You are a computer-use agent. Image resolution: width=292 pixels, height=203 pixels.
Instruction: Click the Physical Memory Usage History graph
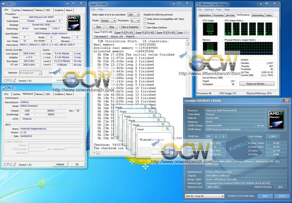tap(249, 48)
